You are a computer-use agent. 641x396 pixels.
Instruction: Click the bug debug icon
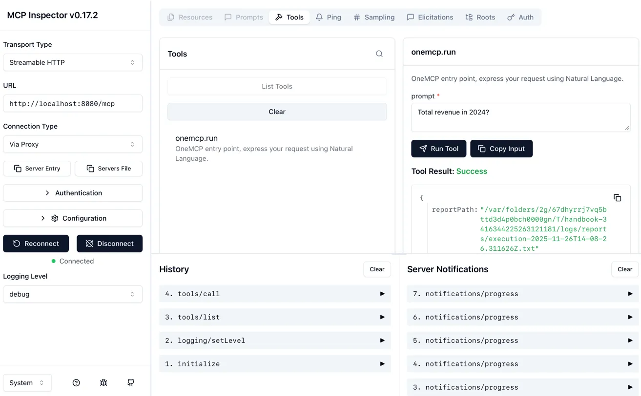(x=103, y=383)
